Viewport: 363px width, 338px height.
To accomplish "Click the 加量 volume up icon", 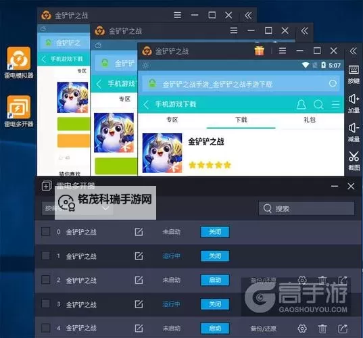I will [x=354, y=103].
